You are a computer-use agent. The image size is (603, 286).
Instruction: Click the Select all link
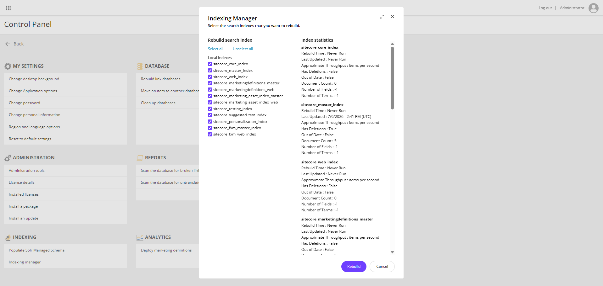[x=215, y=49]
